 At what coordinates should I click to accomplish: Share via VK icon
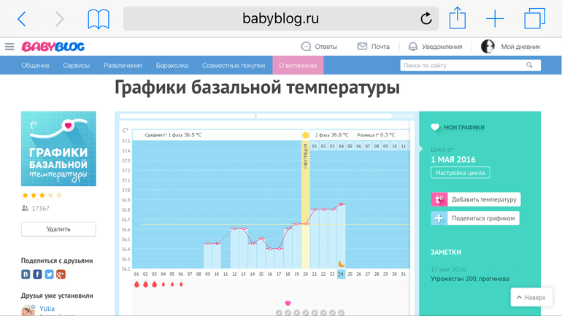point(26,274)
